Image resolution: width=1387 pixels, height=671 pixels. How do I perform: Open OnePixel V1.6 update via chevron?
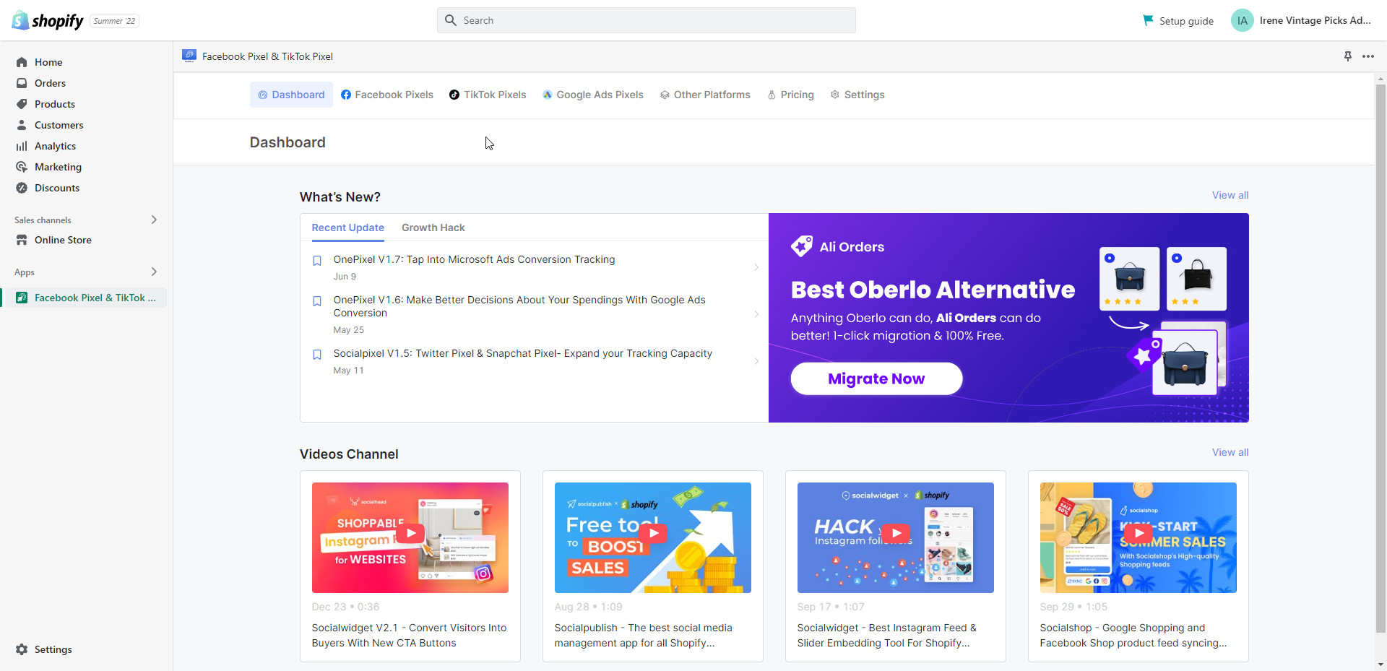click(x=756, y=314)
